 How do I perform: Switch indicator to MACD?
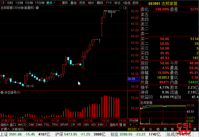pyautogui.click(x=22, y=125)
